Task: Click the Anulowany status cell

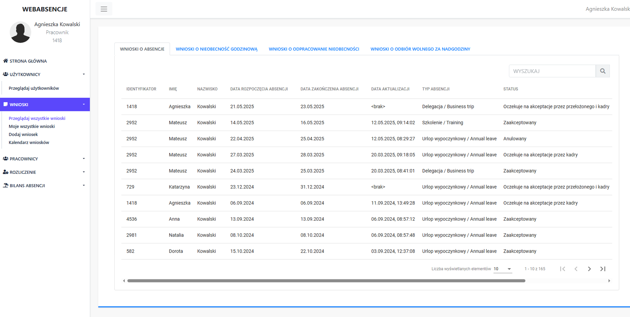Action: pos(515,139)
